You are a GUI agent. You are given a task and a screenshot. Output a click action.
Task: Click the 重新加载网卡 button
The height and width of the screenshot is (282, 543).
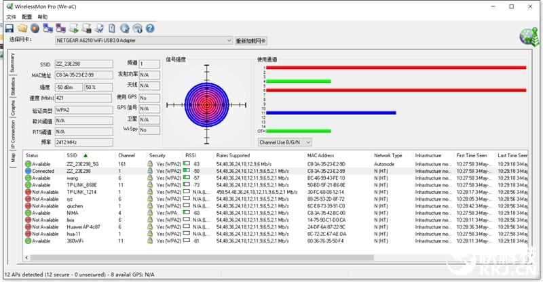pos(251,41)
